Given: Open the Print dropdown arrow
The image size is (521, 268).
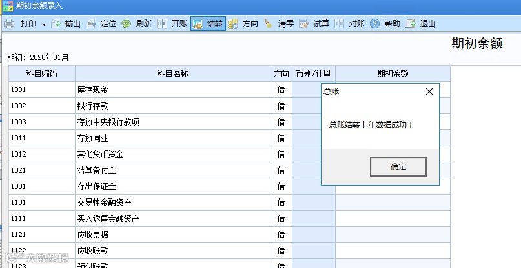Looking at the screenshot, I should pos(44,24).
